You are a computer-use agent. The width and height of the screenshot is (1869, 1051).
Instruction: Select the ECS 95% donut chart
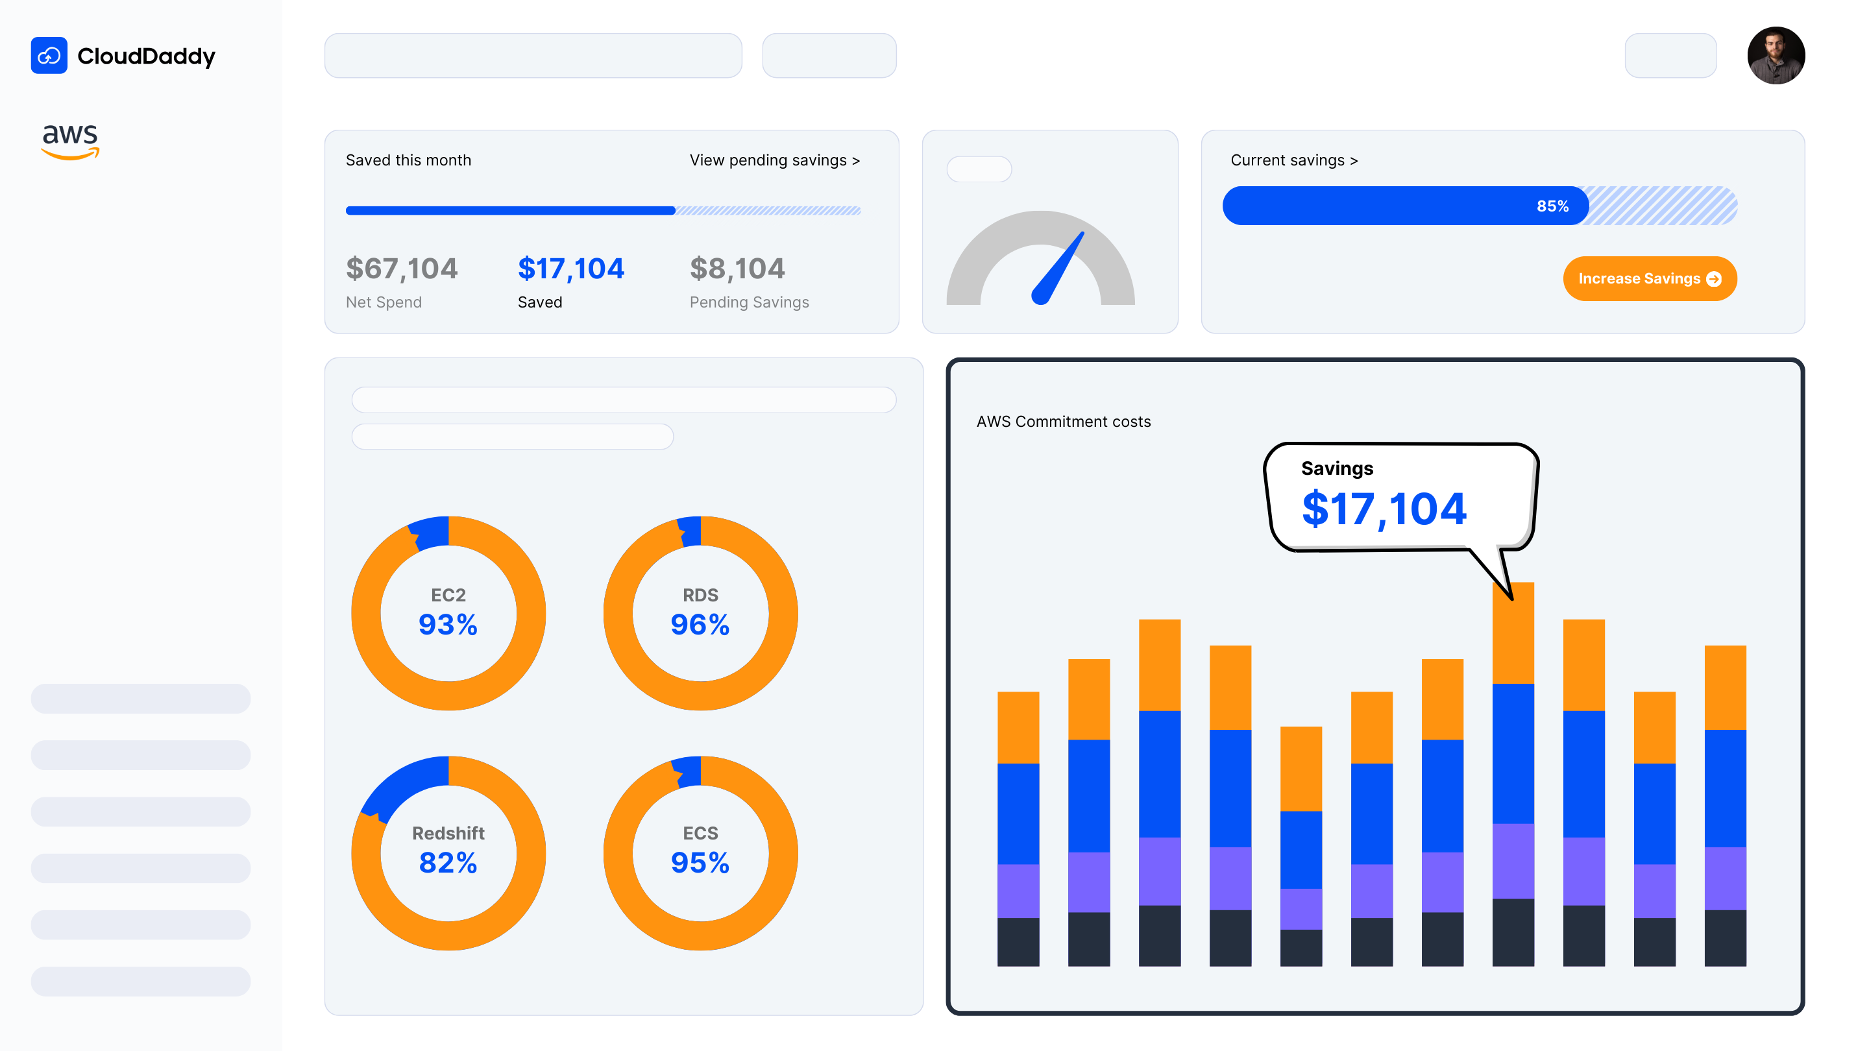point(700,852)
